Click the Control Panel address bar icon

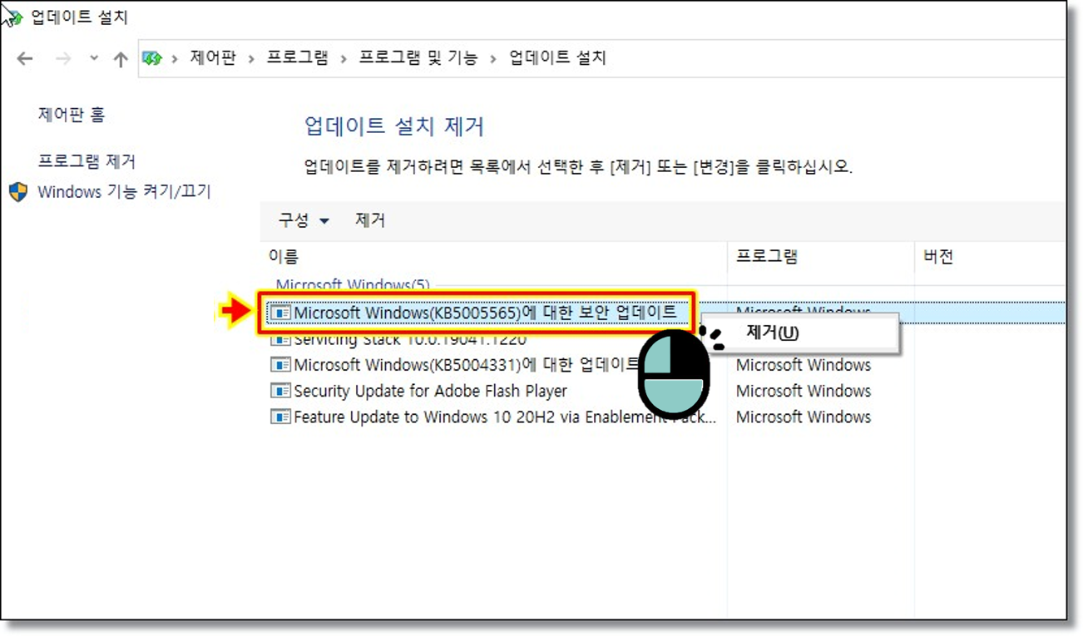click(x=151, y=58)
